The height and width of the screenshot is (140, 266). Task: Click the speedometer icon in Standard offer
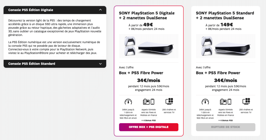tap(205, 102)
